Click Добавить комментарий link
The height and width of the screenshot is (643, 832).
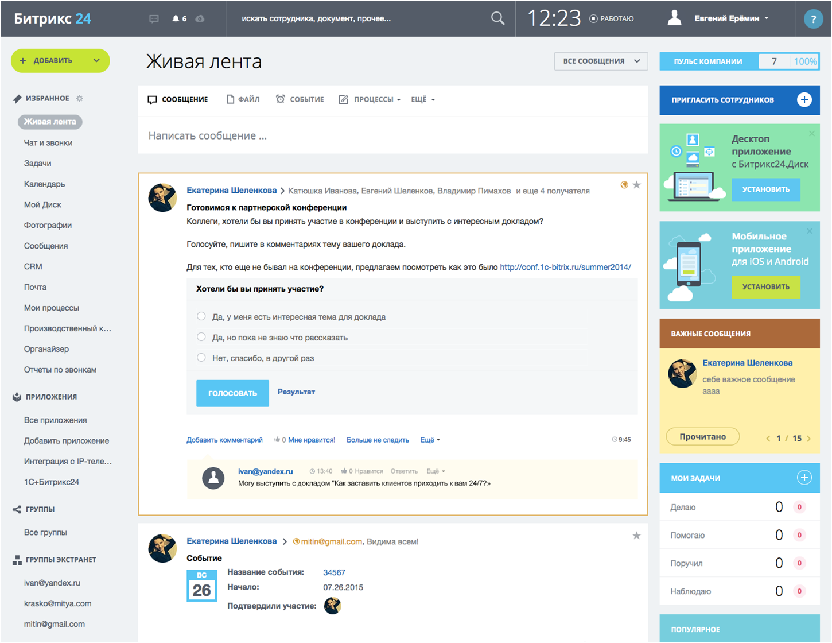[224, 440]
